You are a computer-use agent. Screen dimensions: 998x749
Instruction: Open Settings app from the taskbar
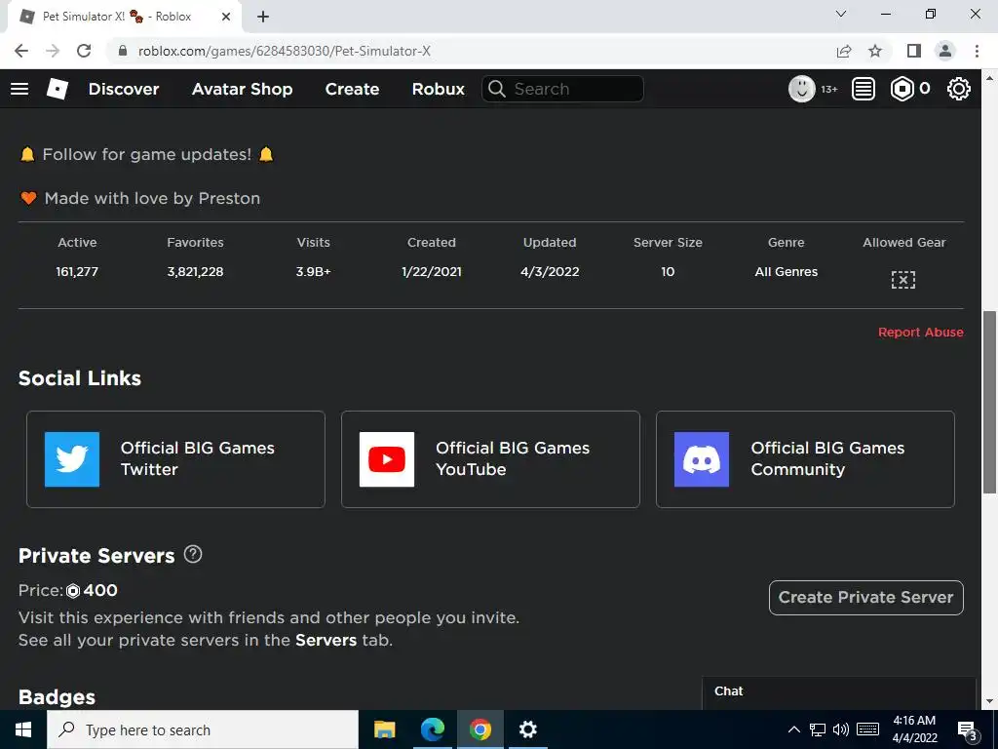(527, 729)
